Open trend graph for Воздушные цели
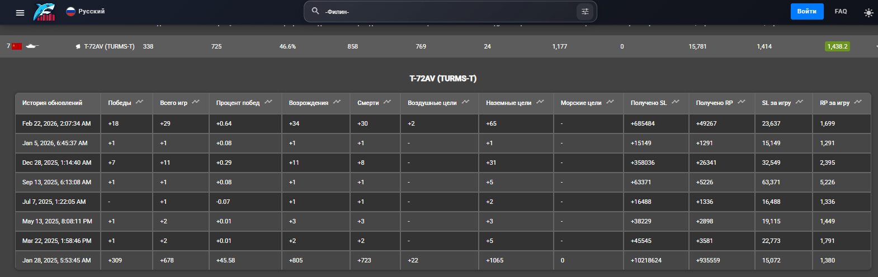Viewport: 878px width, 277px height. pos(465,102)
